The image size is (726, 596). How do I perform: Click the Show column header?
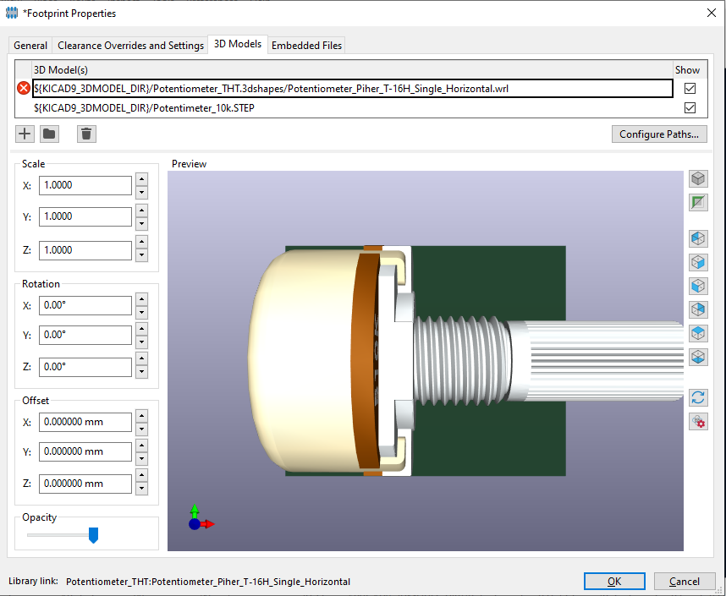[687, 70]
